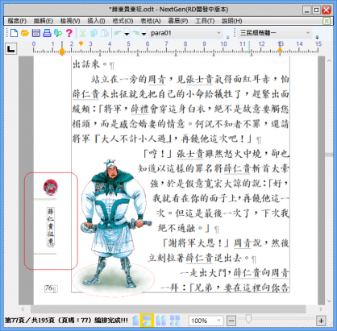
Task: Click the zoom slider handle
Action: [248, 319]
